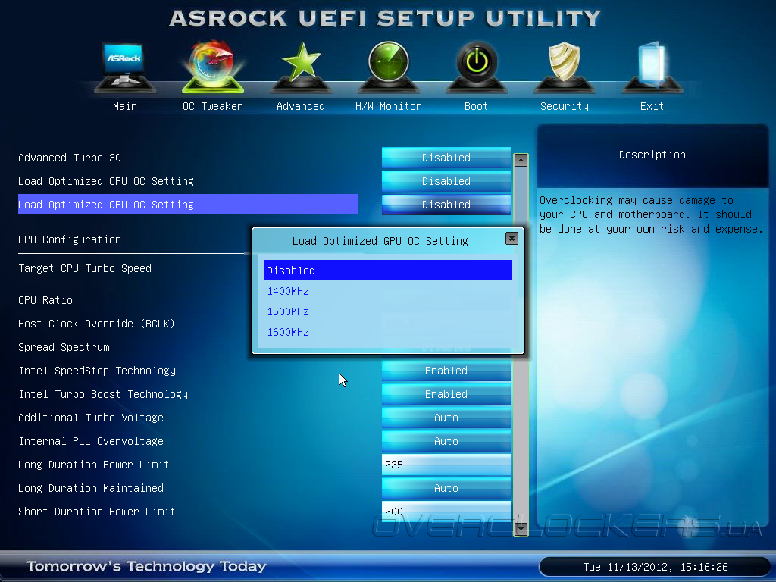776x582 pixels.
Task: Open Load Optimized CPU OC Setting value
Action: [x=446, y=180]
